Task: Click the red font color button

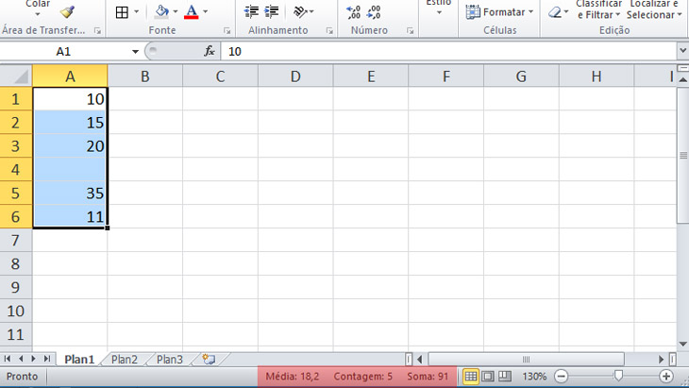Action: click(192, 12)
